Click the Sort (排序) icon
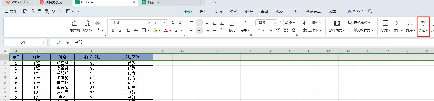The width and height of the screenshot is (434, 101). tap(411, 23)
